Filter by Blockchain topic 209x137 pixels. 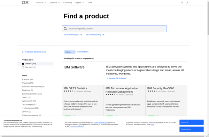click(27, 90)
